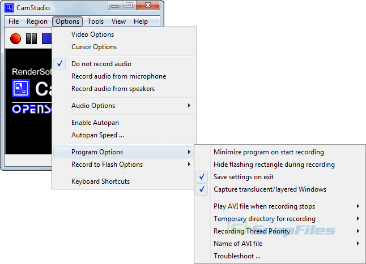Open Troubleshoot options
This screenshot has height=264, width=366.
tap(280, 256)
